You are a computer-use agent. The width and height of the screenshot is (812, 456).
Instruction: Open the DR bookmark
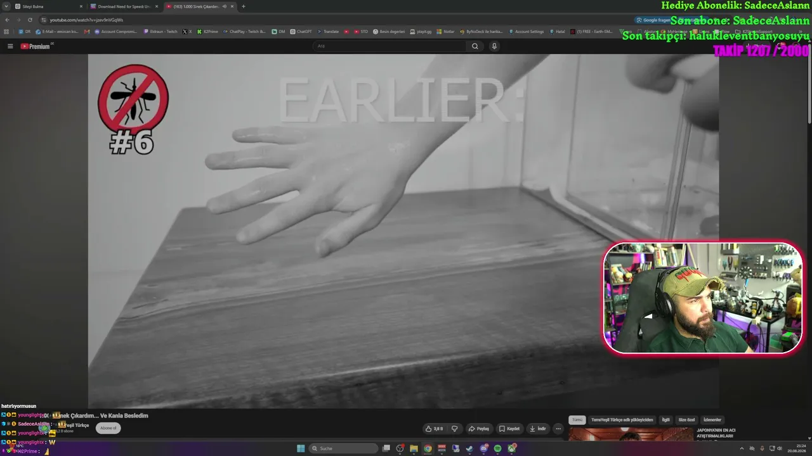click(x=25, y=32)
